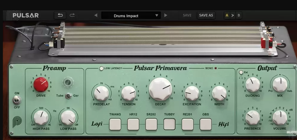297x140 pixels.
Task: Click the PRESENCE knob
Action: coord(253,117)
